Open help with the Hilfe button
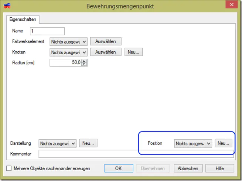The width and height of the screenshot is (242, 181). 220,168
